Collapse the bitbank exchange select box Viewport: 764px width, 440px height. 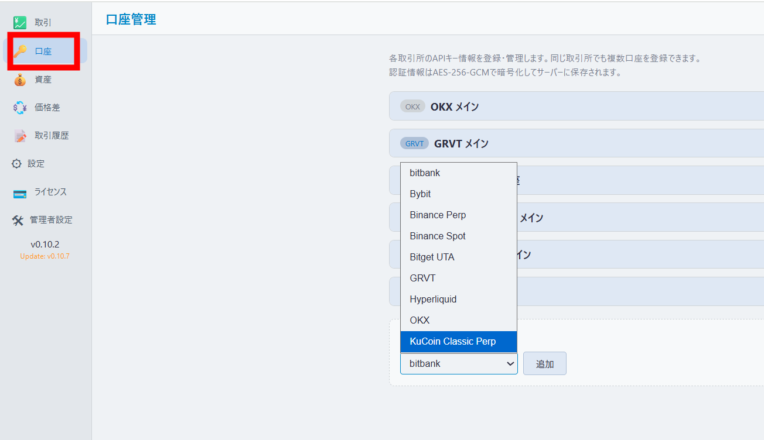pyautogui.click(x=458, y=363)
